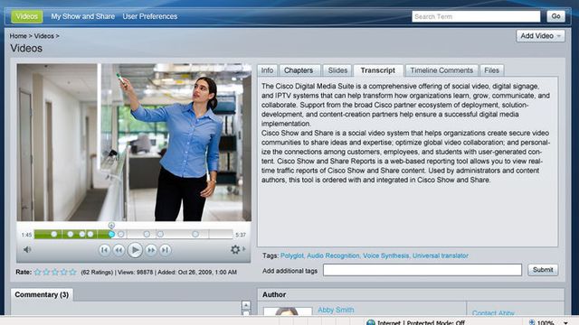The width and height of the screenshot is (579, 325).
Task: Skip to the previous chapter
Action: 105,250
